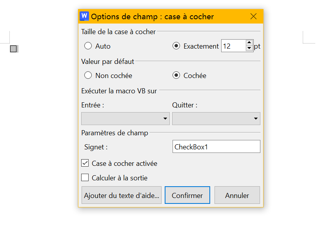
Task: Enable Calculer à la sortie
Action: 85,177
